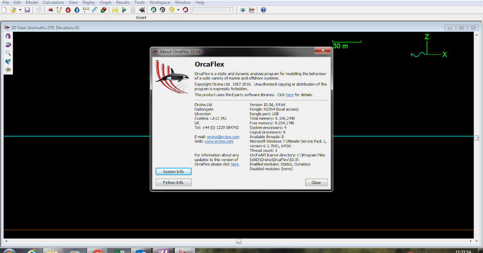Screen dimensions: 483x253
Task: Open the Results menu
Action: [x=123, y=2]
